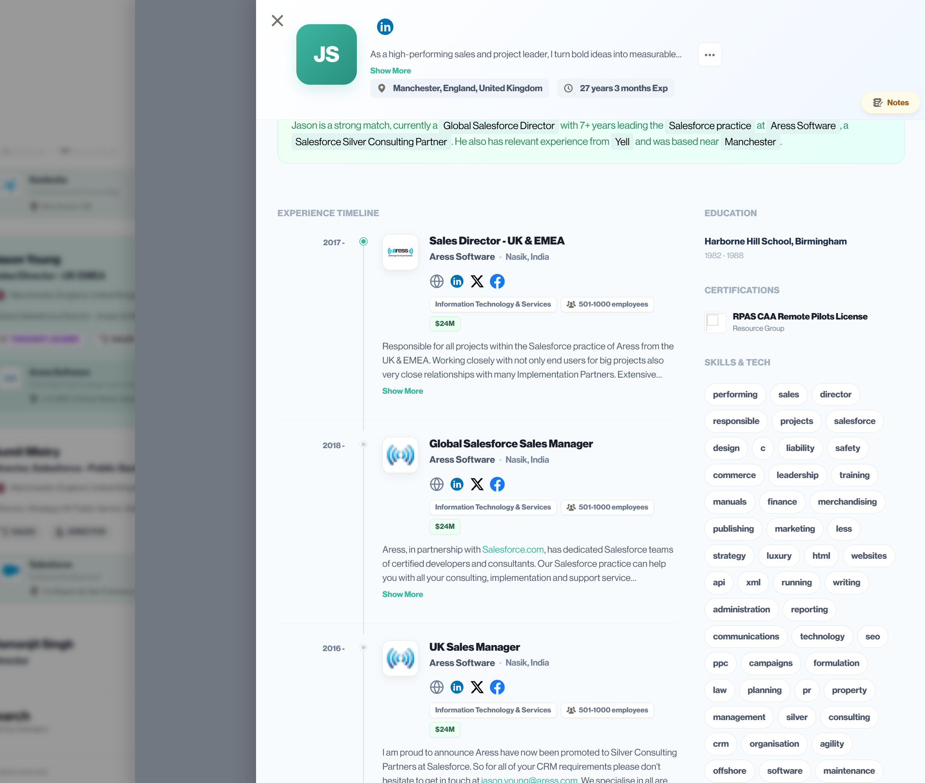Screen dimensions: 925x783
Task: Select the LinkedIn icon under UK Sales Manager role
Action: point(456,687)
